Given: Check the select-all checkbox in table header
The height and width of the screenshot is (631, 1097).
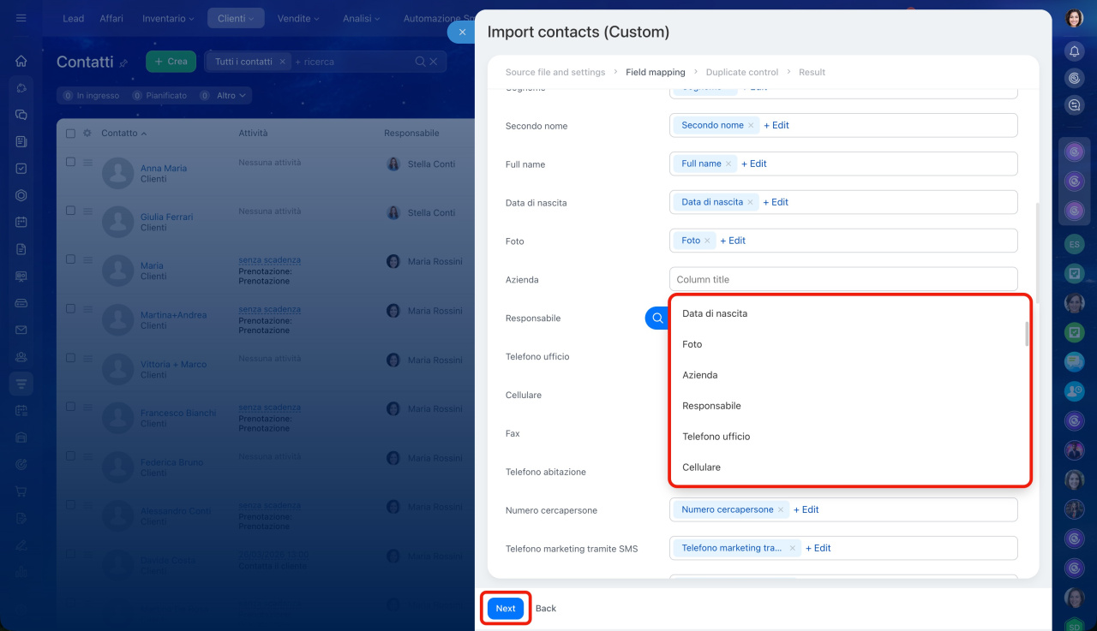Looking at the screenshot, I should [x=71, y=134].
